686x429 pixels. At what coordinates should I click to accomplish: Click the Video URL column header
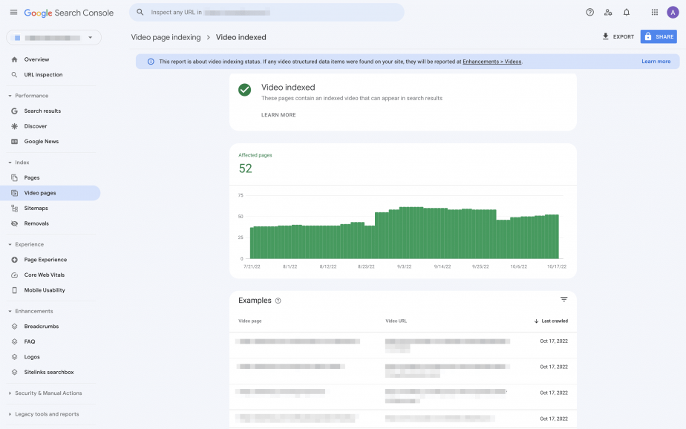[x=396, y=321]
